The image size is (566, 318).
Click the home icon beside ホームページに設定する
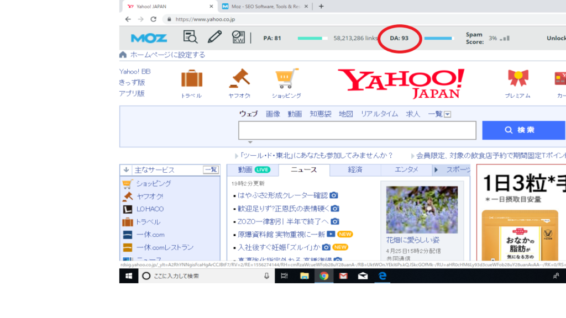pos(123,55)
